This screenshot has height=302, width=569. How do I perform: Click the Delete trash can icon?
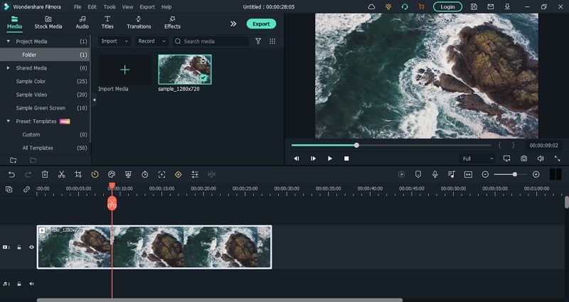(45, 175)
